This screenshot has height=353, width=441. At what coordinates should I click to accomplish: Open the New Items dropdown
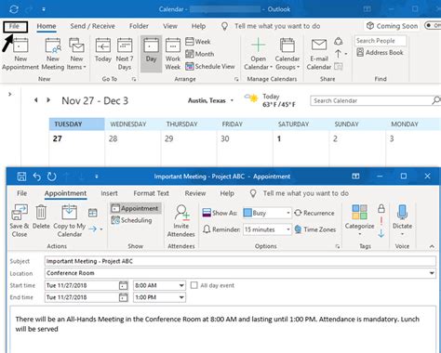pyautogui.click(x=76, y=53)
